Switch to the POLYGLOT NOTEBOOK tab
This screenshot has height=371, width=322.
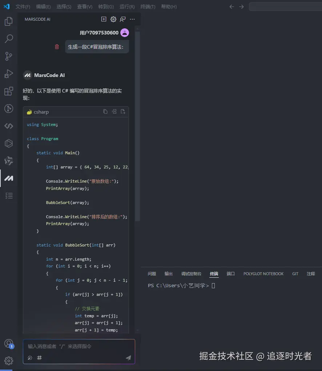tap(263, 274)
